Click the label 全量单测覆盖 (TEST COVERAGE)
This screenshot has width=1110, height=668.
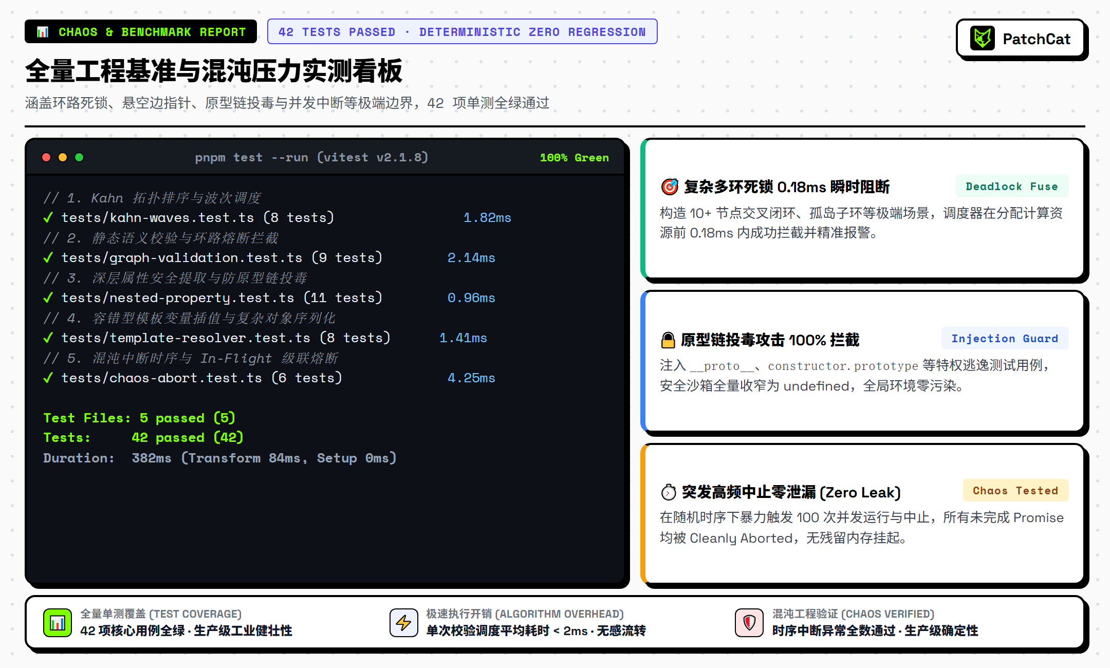click(161, 614)
